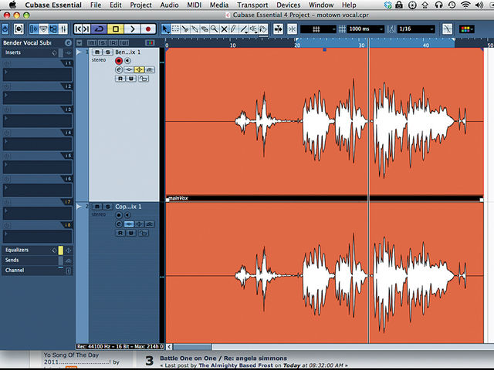This screenshot has width=494, height=370.
Task: Click the Stop transport button
Action: [x=116, y=29]
